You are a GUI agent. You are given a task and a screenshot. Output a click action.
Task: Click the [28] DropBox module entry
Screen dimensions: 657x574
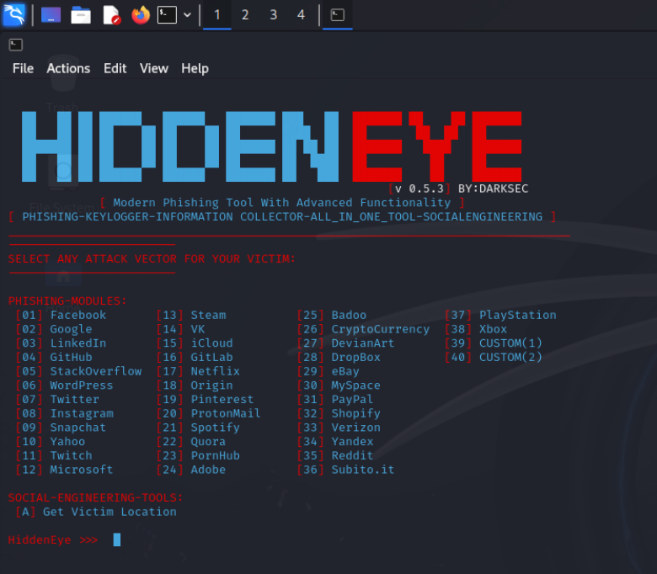[x=339, y=357]
